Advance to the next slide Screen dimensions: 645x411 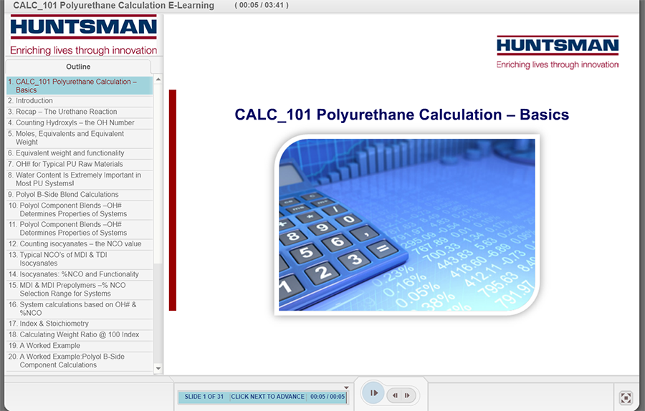407,395
